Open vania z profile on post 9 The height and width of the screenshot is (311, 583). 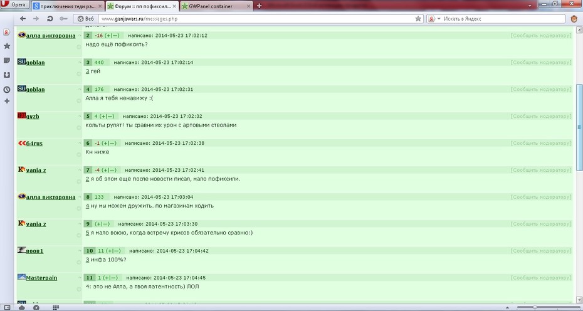click(36, 224)
